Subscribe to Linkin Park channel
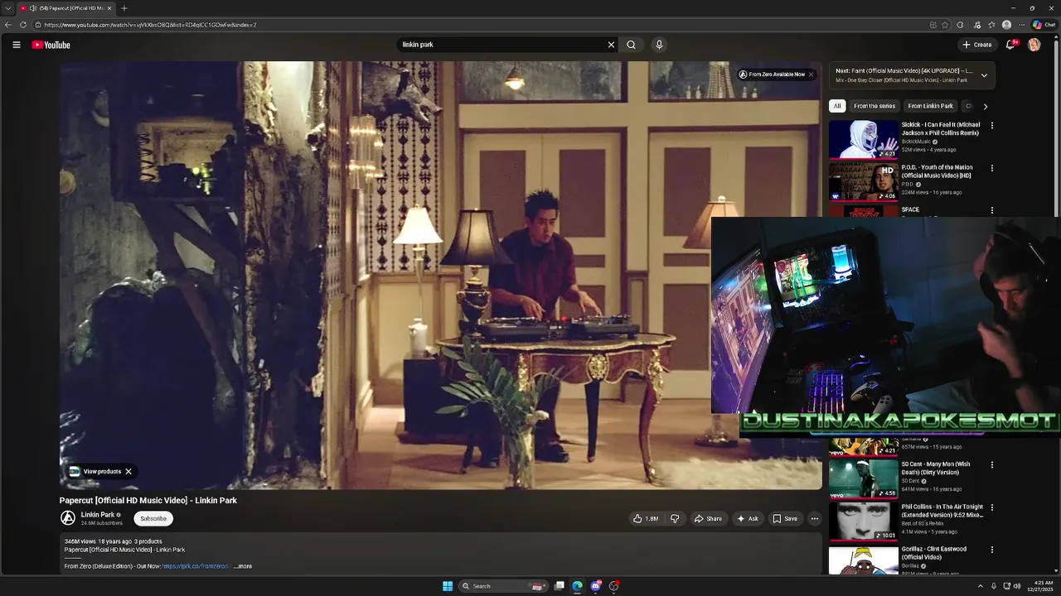1061x596 pixels. pos(153,518)
